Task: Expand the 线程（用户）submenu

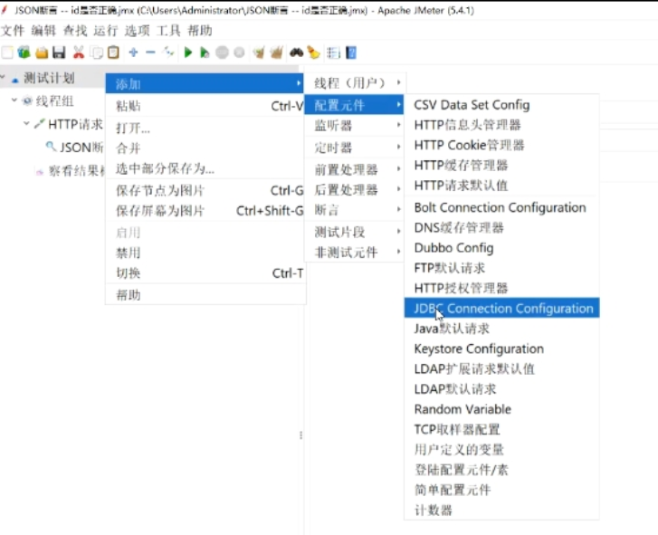Action: pos(354,83)
